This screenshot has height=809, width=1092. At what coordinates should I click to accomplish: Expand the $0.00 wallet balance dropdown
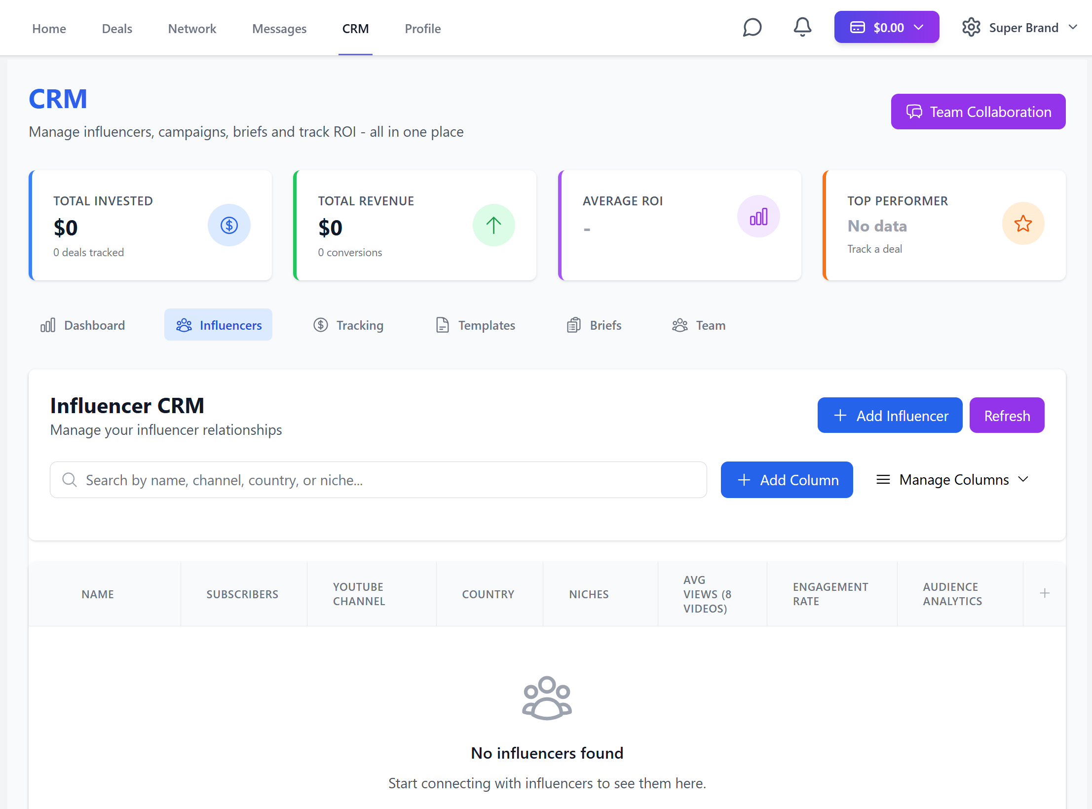click(x=887, y=27)
